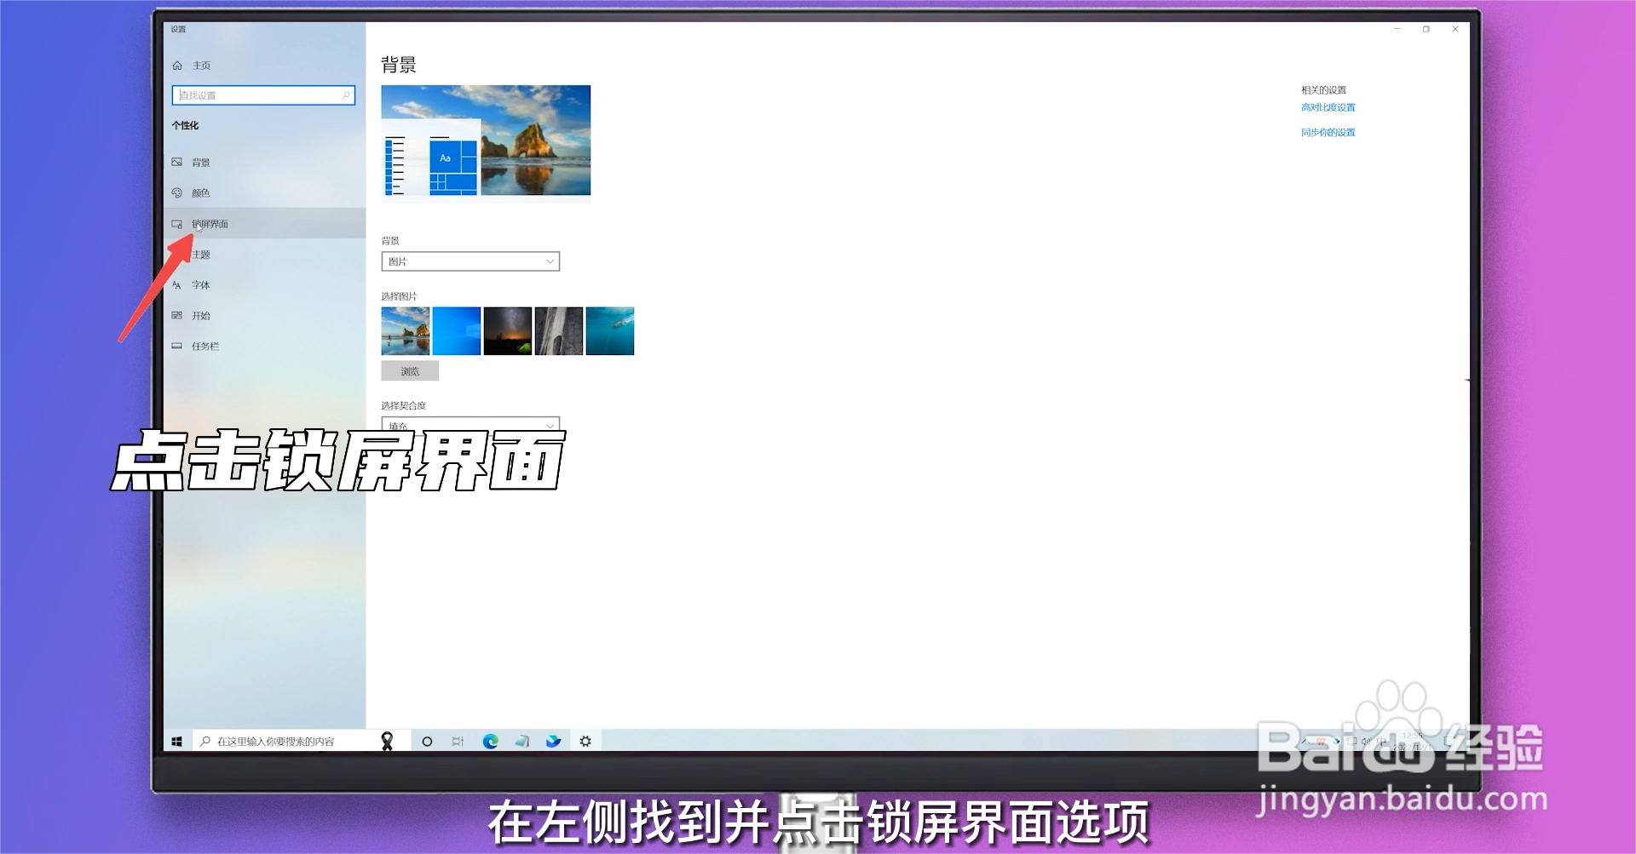Open the 高对比度设置 link

1328,107
